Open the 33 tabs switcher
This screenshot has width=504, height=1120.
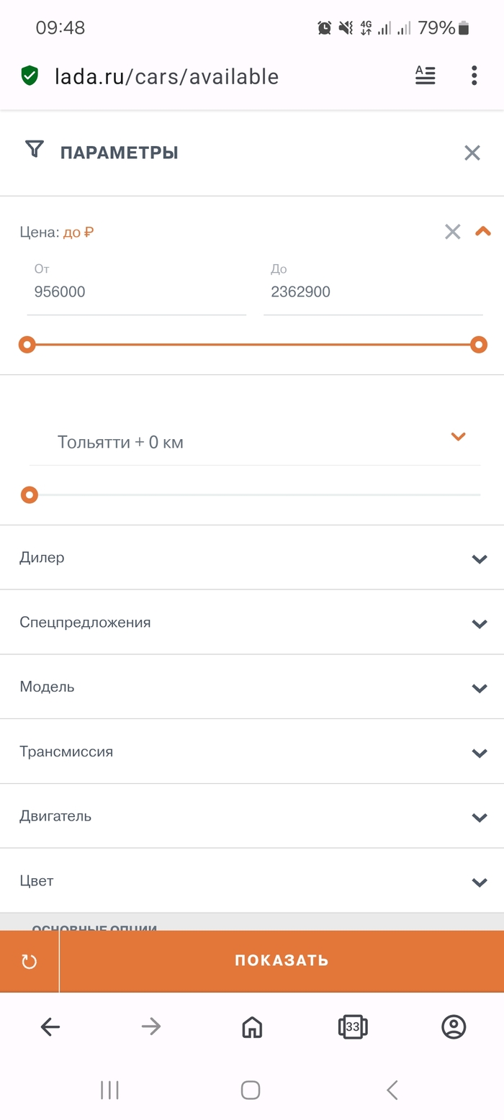click(x=353, y=1026)
